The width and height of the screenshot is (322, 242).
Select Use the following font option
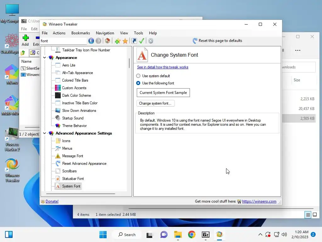pyautogui.click(x=138, y=83)
